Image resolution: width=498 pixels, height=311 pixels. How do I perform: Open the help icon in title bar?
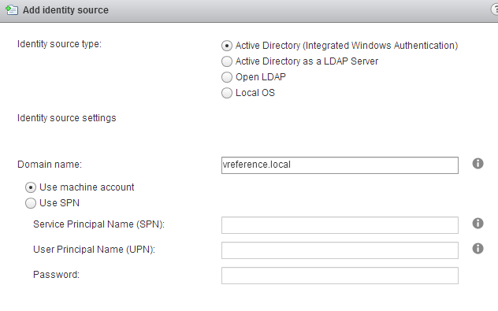(495, 9)
